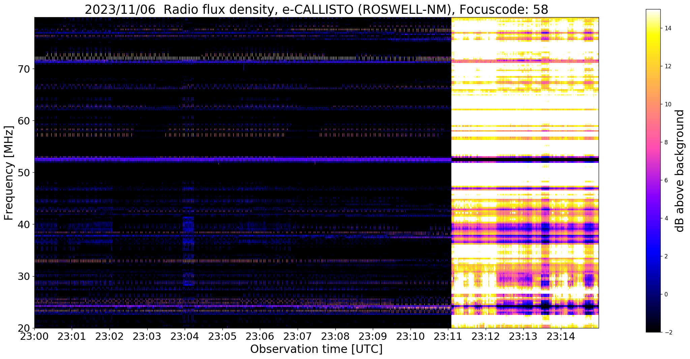Click the 23:06 time tick label
This screenshot has width=690, height=359.
[x=260, y=336]
